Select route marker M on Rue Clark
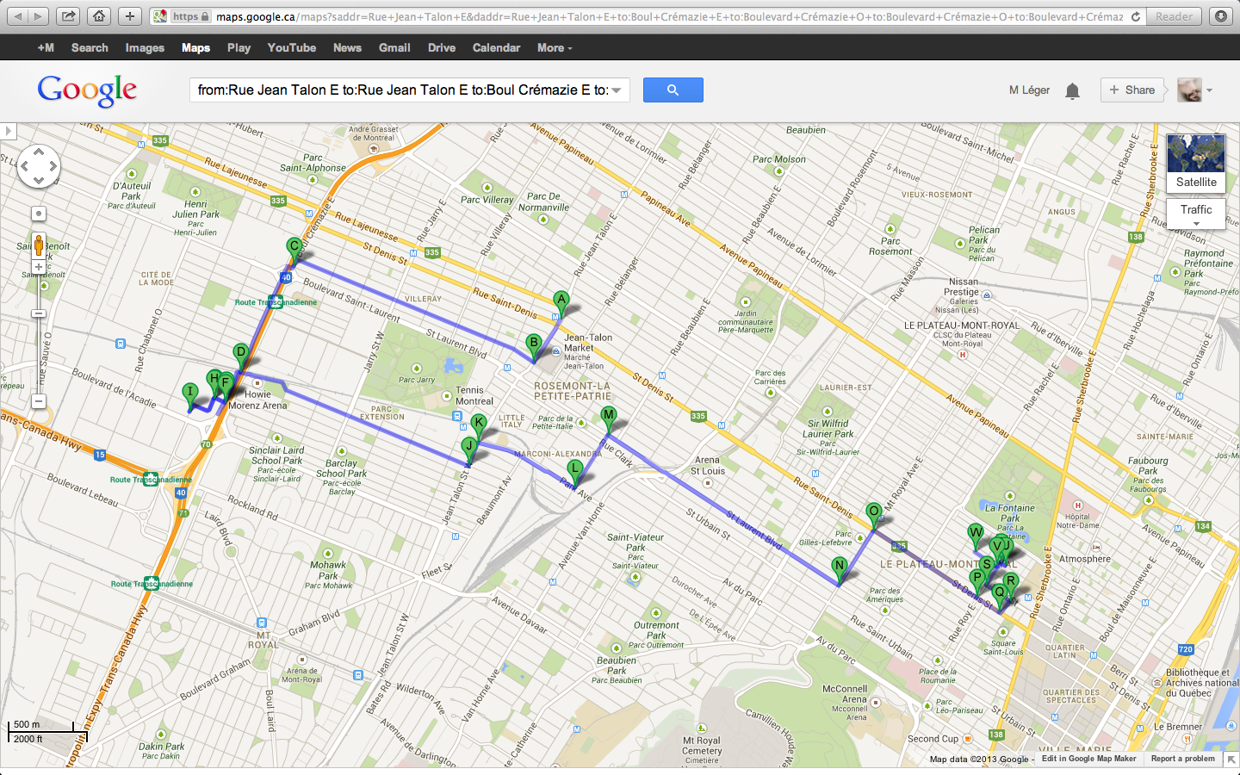Screen dimensions: 1240x775 [x=609, y=418]
